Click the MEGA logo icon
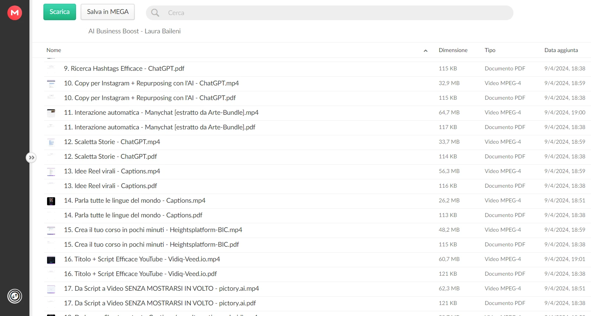This screenshot has width=591, height=316. click(15, 13)
